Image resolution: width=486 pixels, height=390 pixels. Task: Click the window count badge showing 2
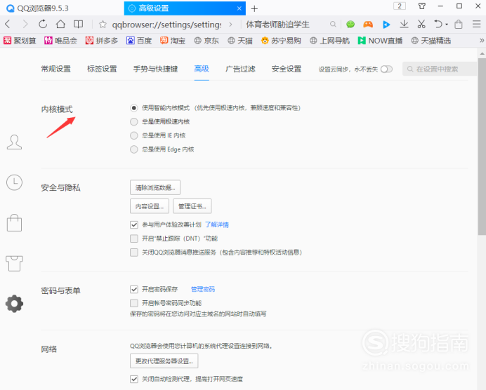point(400,6)
